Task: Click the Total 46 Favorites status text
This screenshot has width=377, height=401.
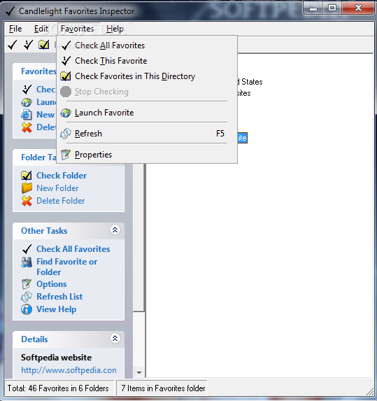Action: pos(58,388)
